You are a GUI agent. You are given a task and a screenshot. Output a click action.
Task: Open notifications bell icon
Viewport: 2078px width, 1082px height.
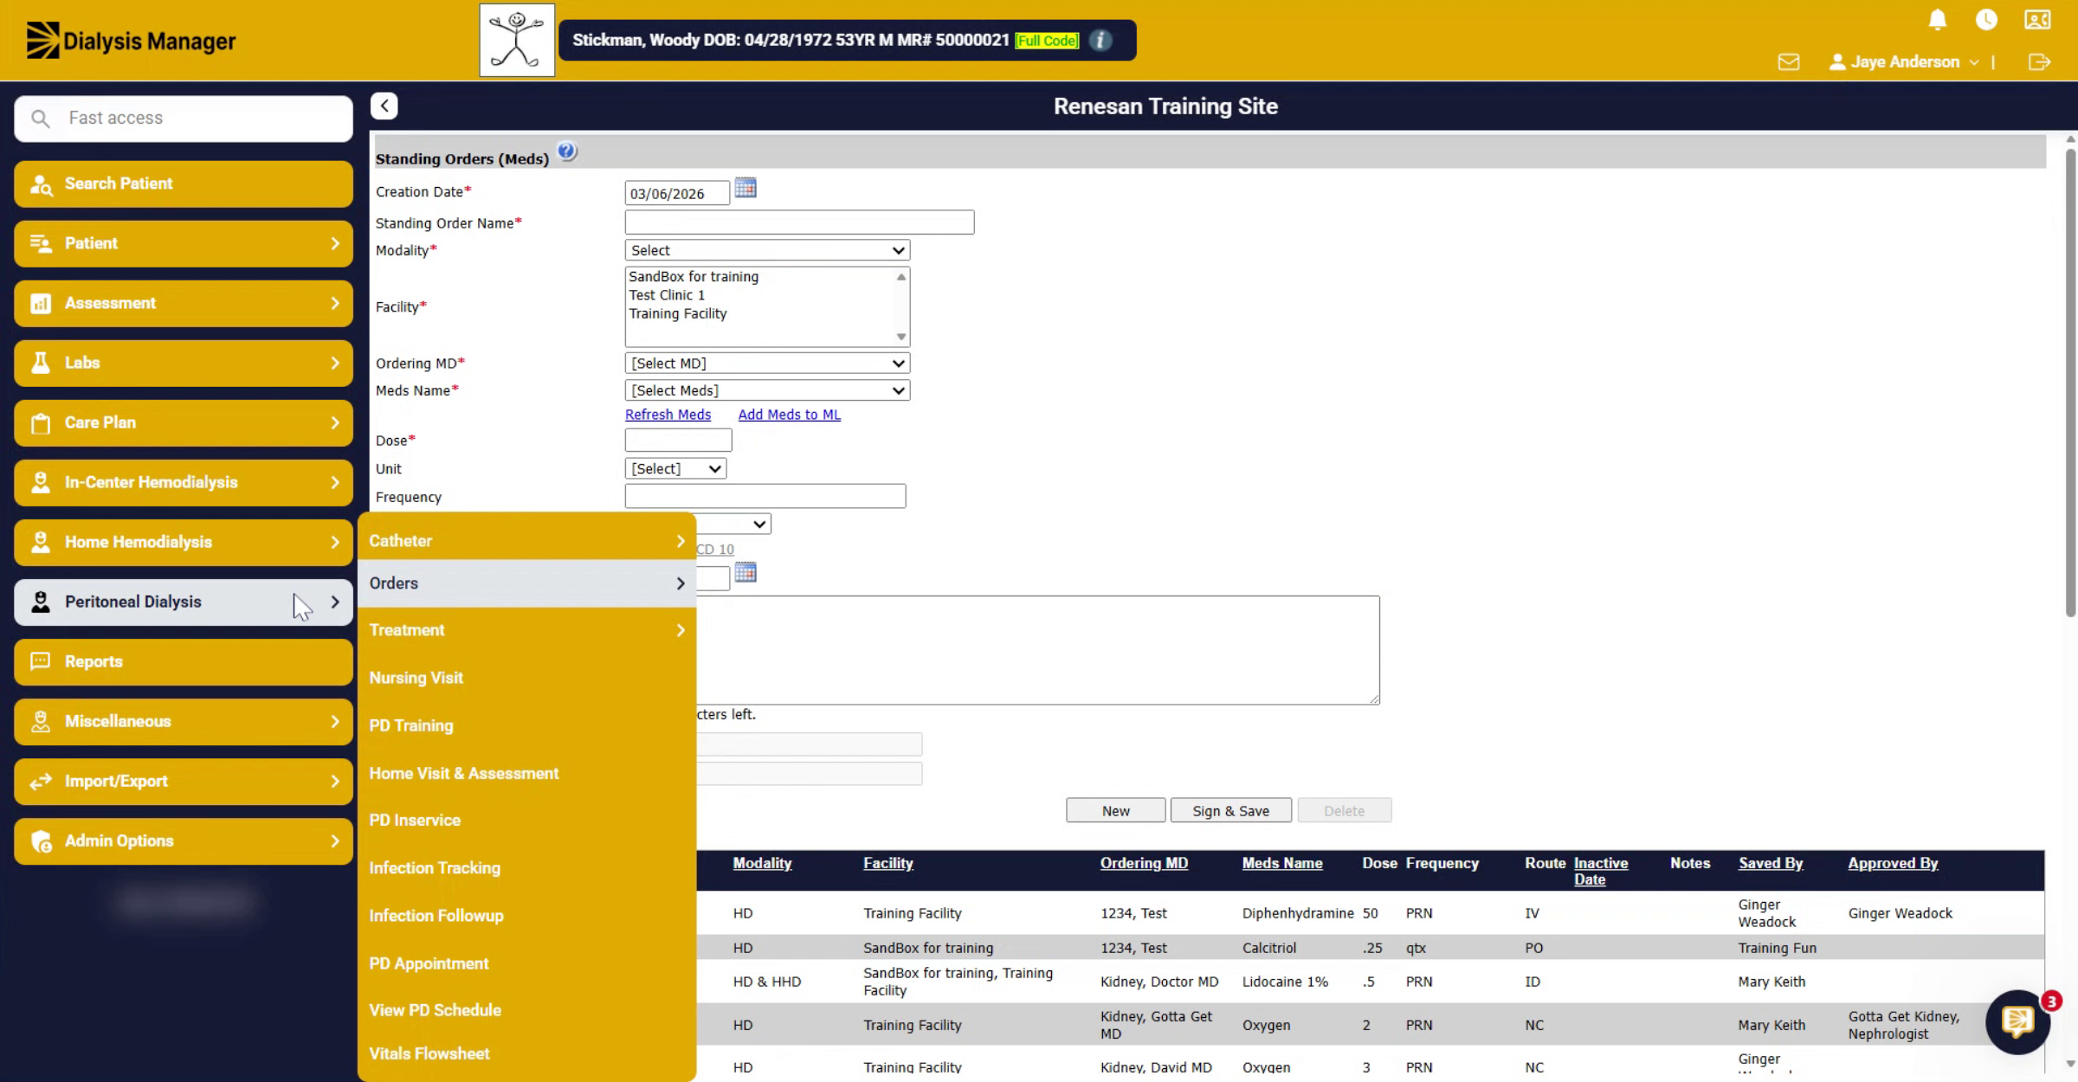point(1938,20)
